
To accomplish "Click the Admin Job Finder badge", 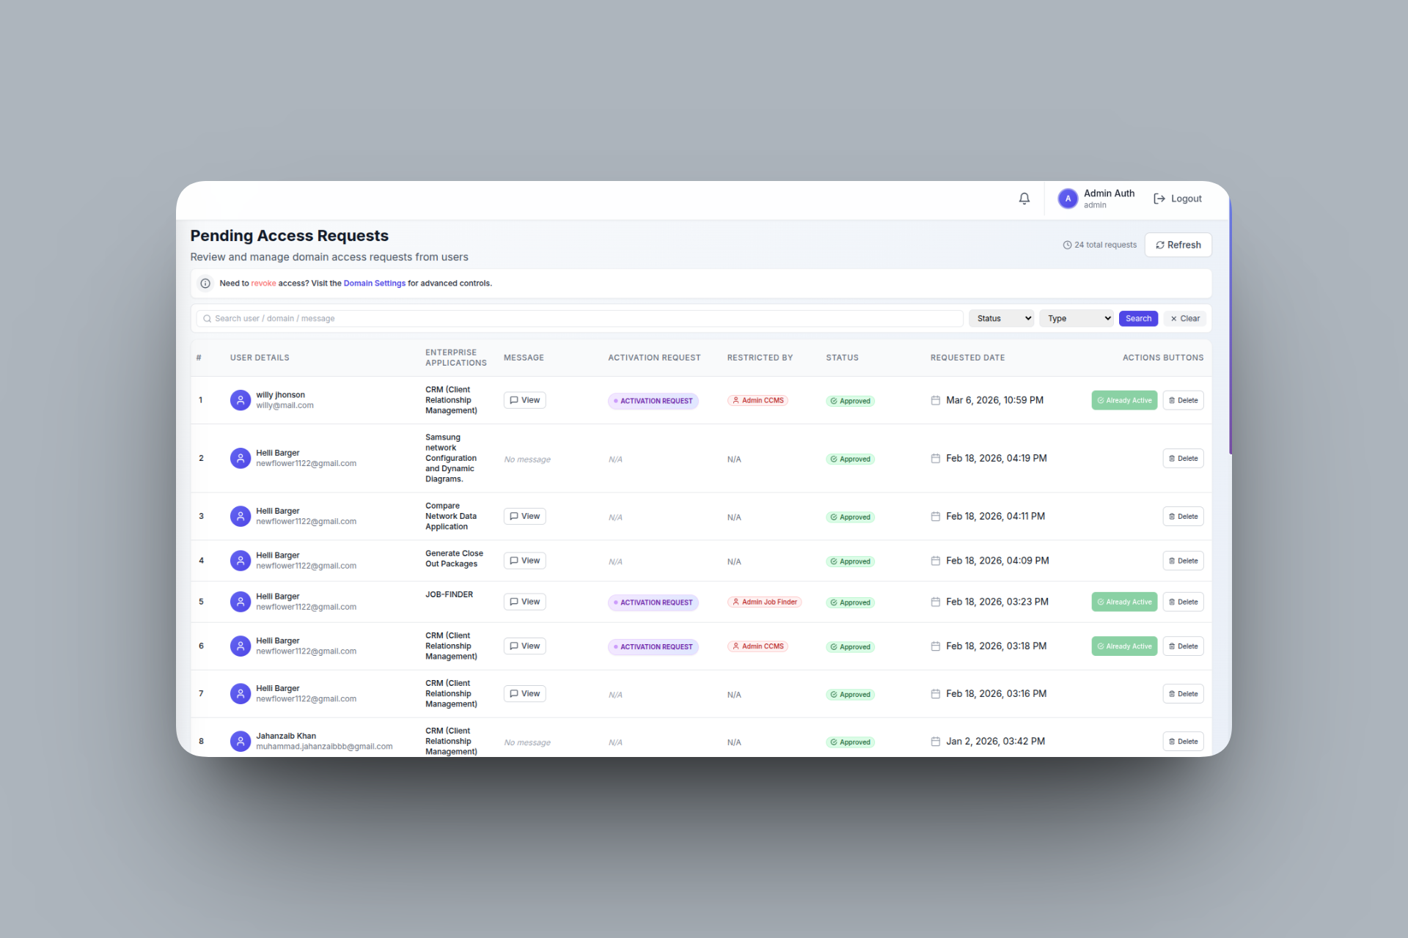I will tap(764, 602).
